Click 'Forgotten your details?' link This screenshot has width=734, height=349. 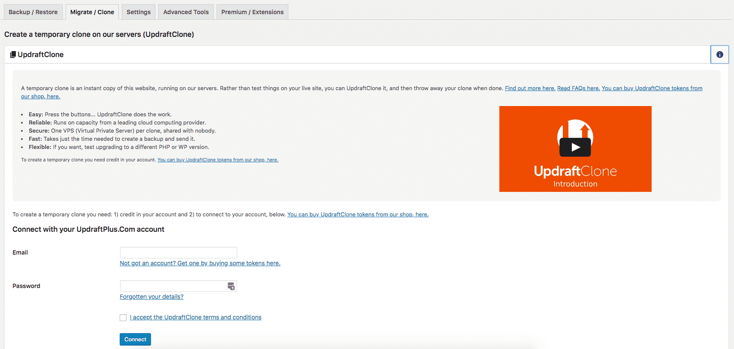pos(151,297)
